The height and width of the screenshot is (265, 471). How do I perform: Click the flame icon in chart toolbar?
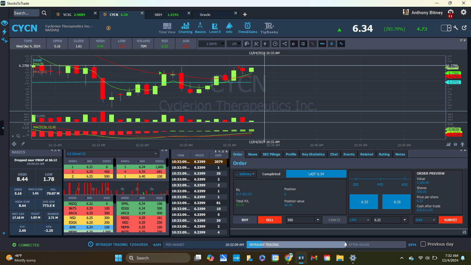click(x=293, y=44)
